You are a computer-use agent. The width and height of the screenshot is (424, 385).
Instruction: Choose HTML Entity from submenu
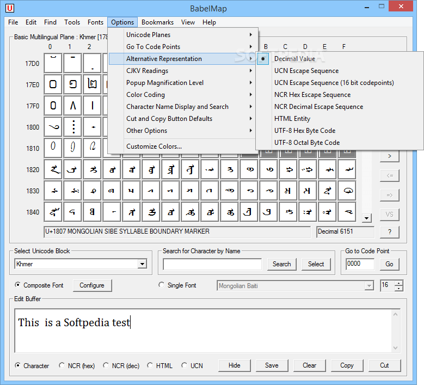339,119
